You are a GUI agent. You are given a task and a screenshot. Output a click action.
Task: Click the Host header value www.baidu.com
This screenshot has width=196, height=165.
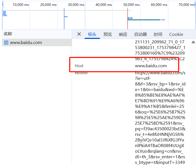pos(151,66)
